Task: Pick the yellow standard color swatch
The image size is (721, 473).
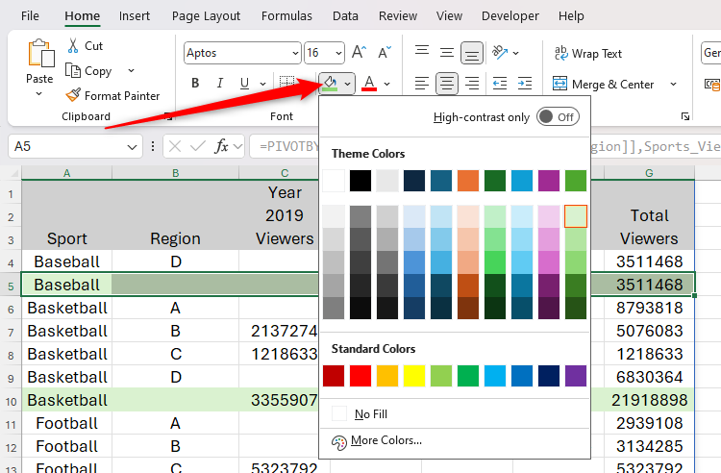Action: click(x=414, y=376)
